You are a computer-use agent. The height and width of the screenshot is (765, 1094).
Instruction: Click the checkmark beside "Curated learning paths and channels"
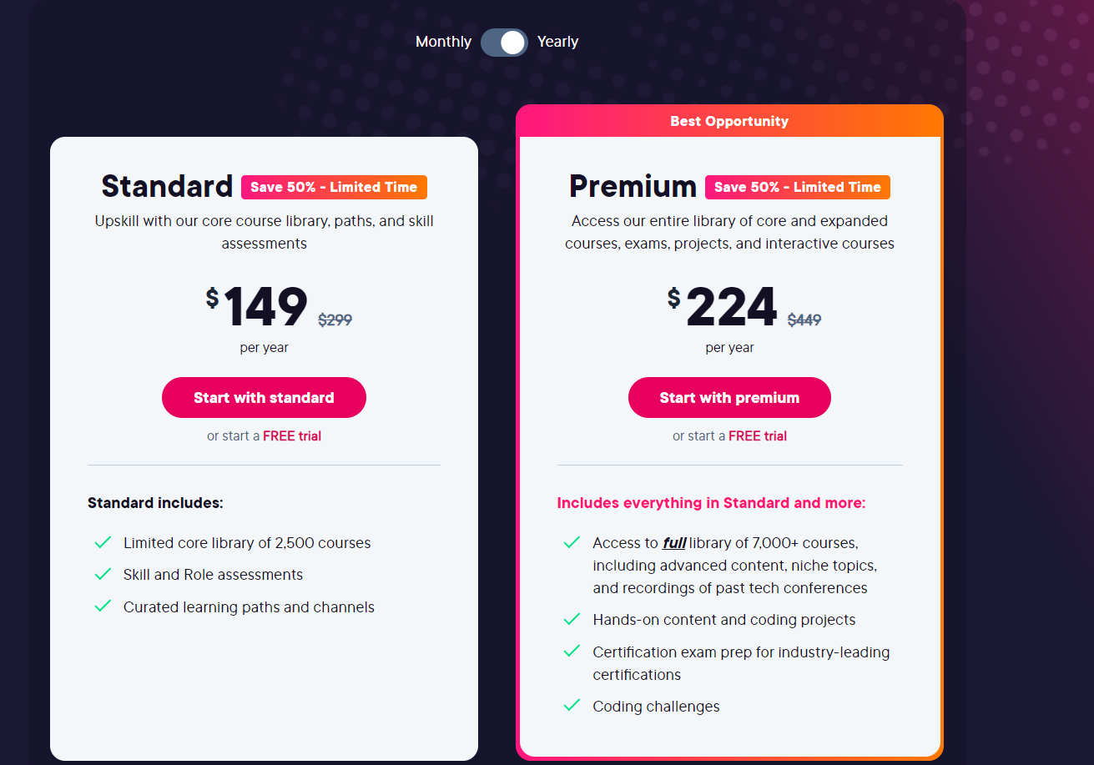[x=103, y=606]
